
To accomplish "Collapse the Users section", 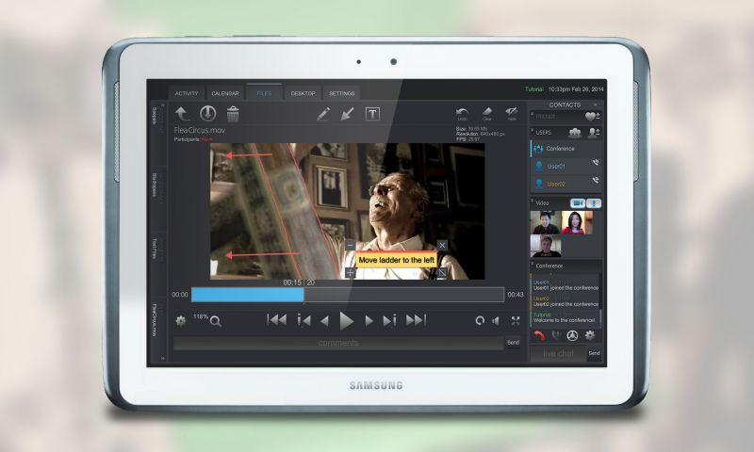I will click(533, 131).
